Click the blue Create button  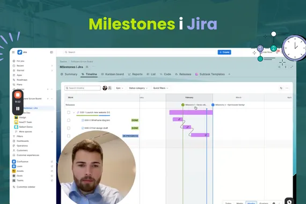tap(224, 52)
